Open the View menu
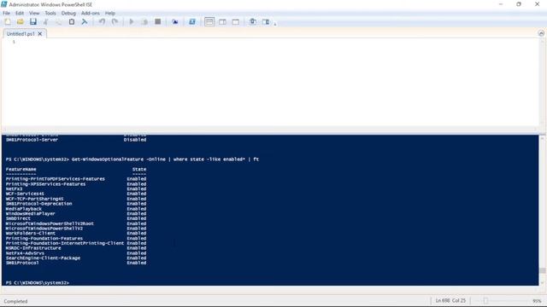The width and height of the screenshot is (547, 307). pyautogui.click(x=34, y=13)
